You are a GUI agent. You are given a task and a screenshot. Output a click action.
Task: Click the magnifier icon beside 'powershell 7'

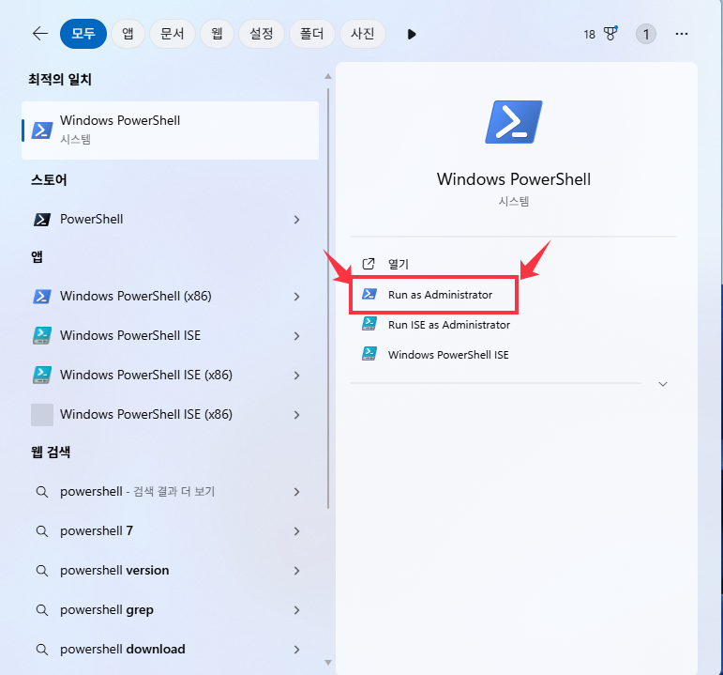click(x=42, y=531)
